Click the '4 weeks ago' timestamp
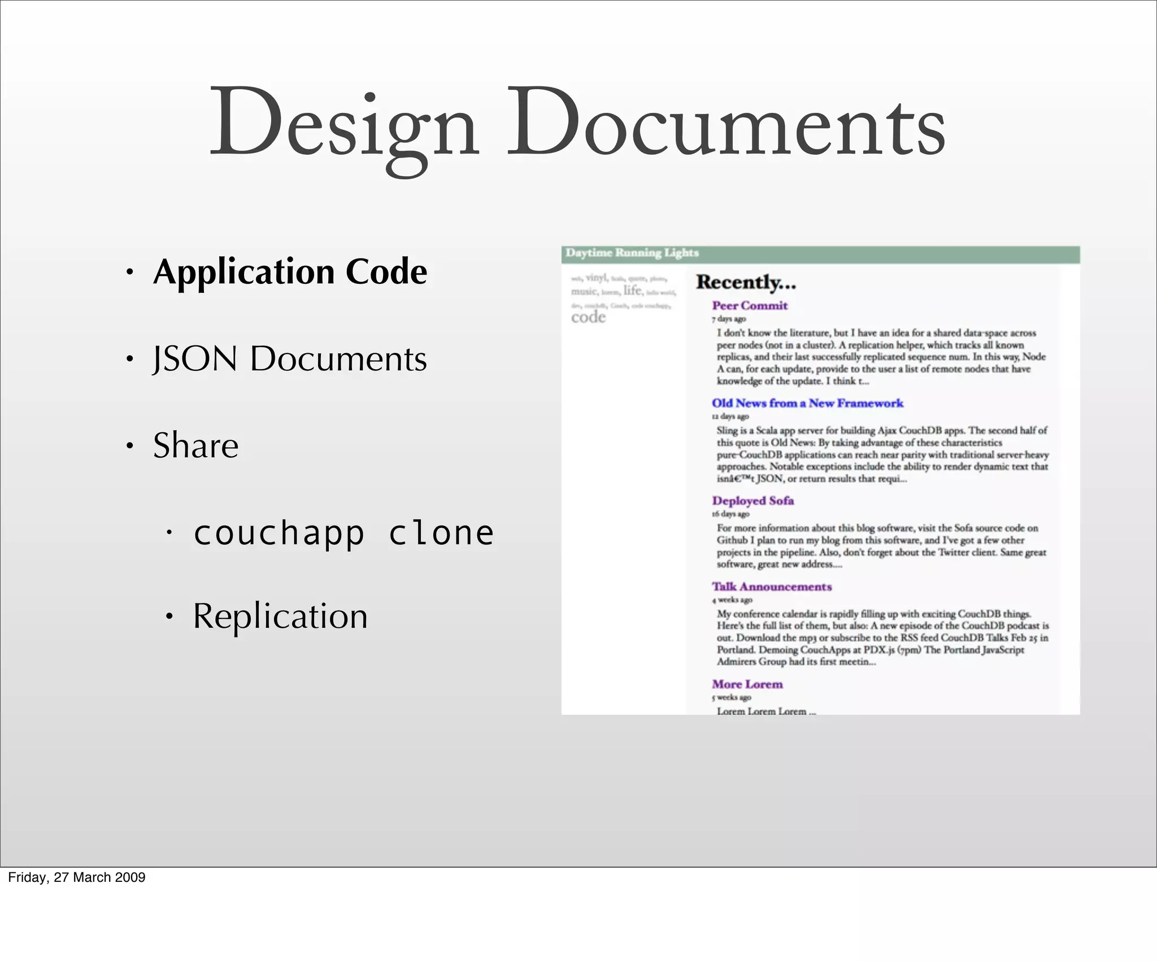1157x962 pixels. click(732, 600)
